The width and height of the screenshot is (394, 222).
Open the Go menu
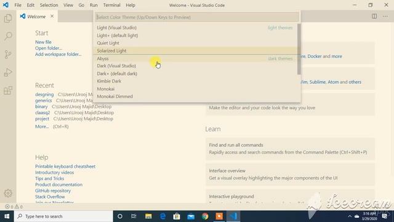point(81,5)
